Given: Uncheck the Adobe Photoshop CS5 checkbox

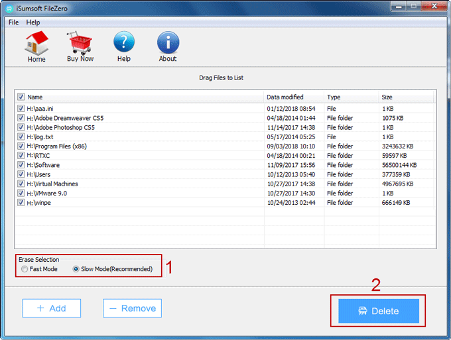Looking at the screenshot, I should click(21, 127).
